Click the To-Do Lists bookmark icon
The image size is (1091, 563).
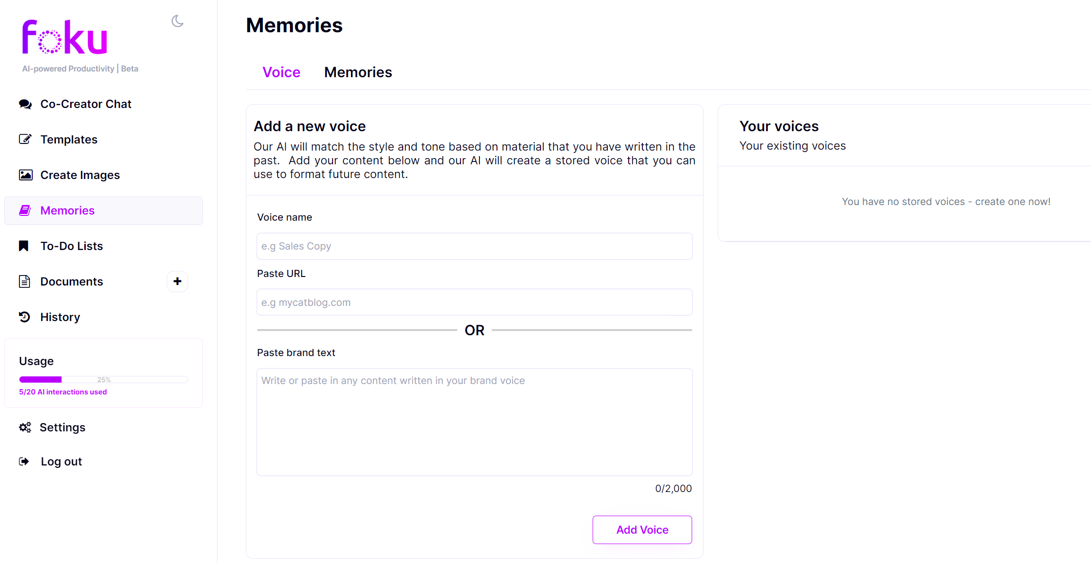click(x=24, y=246)
